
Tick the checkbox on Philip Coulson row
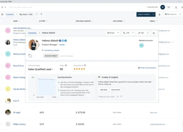(1, 124)
